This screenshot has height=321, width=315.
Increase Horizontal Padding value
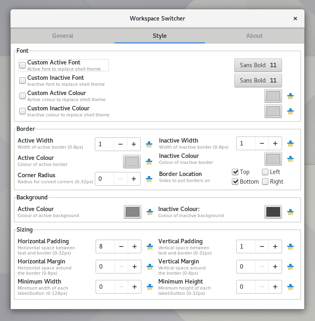point(135,246)
